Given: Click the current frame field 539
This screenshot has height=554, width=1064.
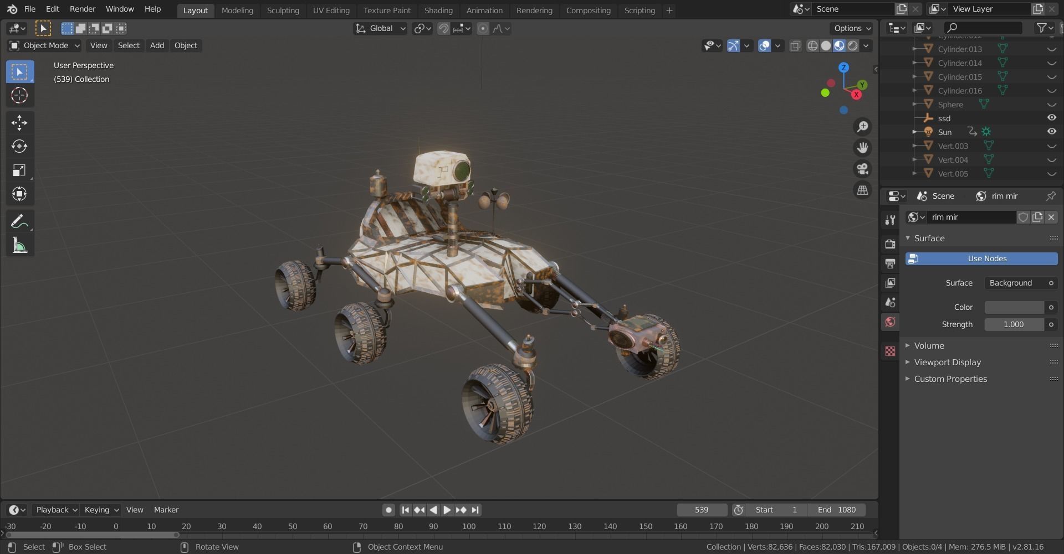Looking at the screenshot, I should coord(702,510).
